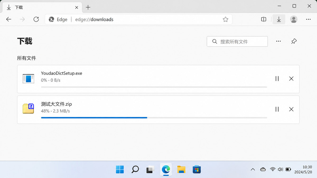Pause the YoudaoDictSetup.exe download
317x178 pixels.
pyautogui.click(x=277, y=79)
